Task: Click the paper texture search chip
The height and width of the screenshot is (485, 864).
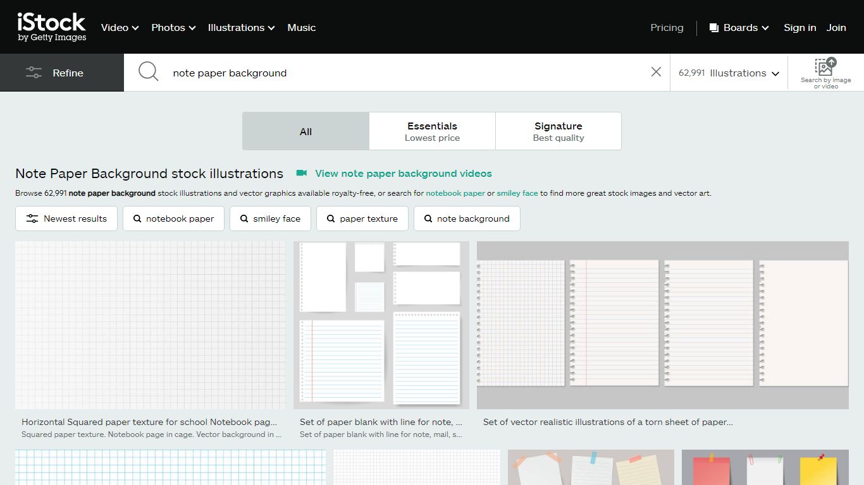Action: (362, 219)
